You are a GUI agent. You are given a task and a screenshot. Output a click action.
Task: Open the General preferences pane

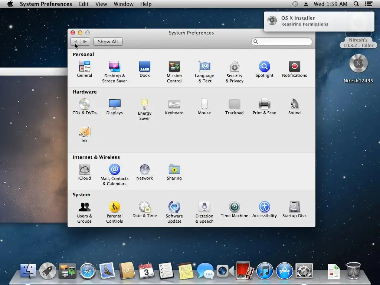click(x=84, y=69)
